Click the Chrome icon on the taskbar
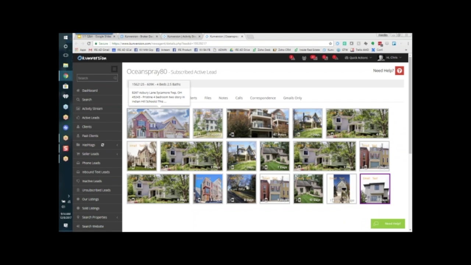Image resolution: width=471 pixels, height=265 pixels. [x=65, y=76]
